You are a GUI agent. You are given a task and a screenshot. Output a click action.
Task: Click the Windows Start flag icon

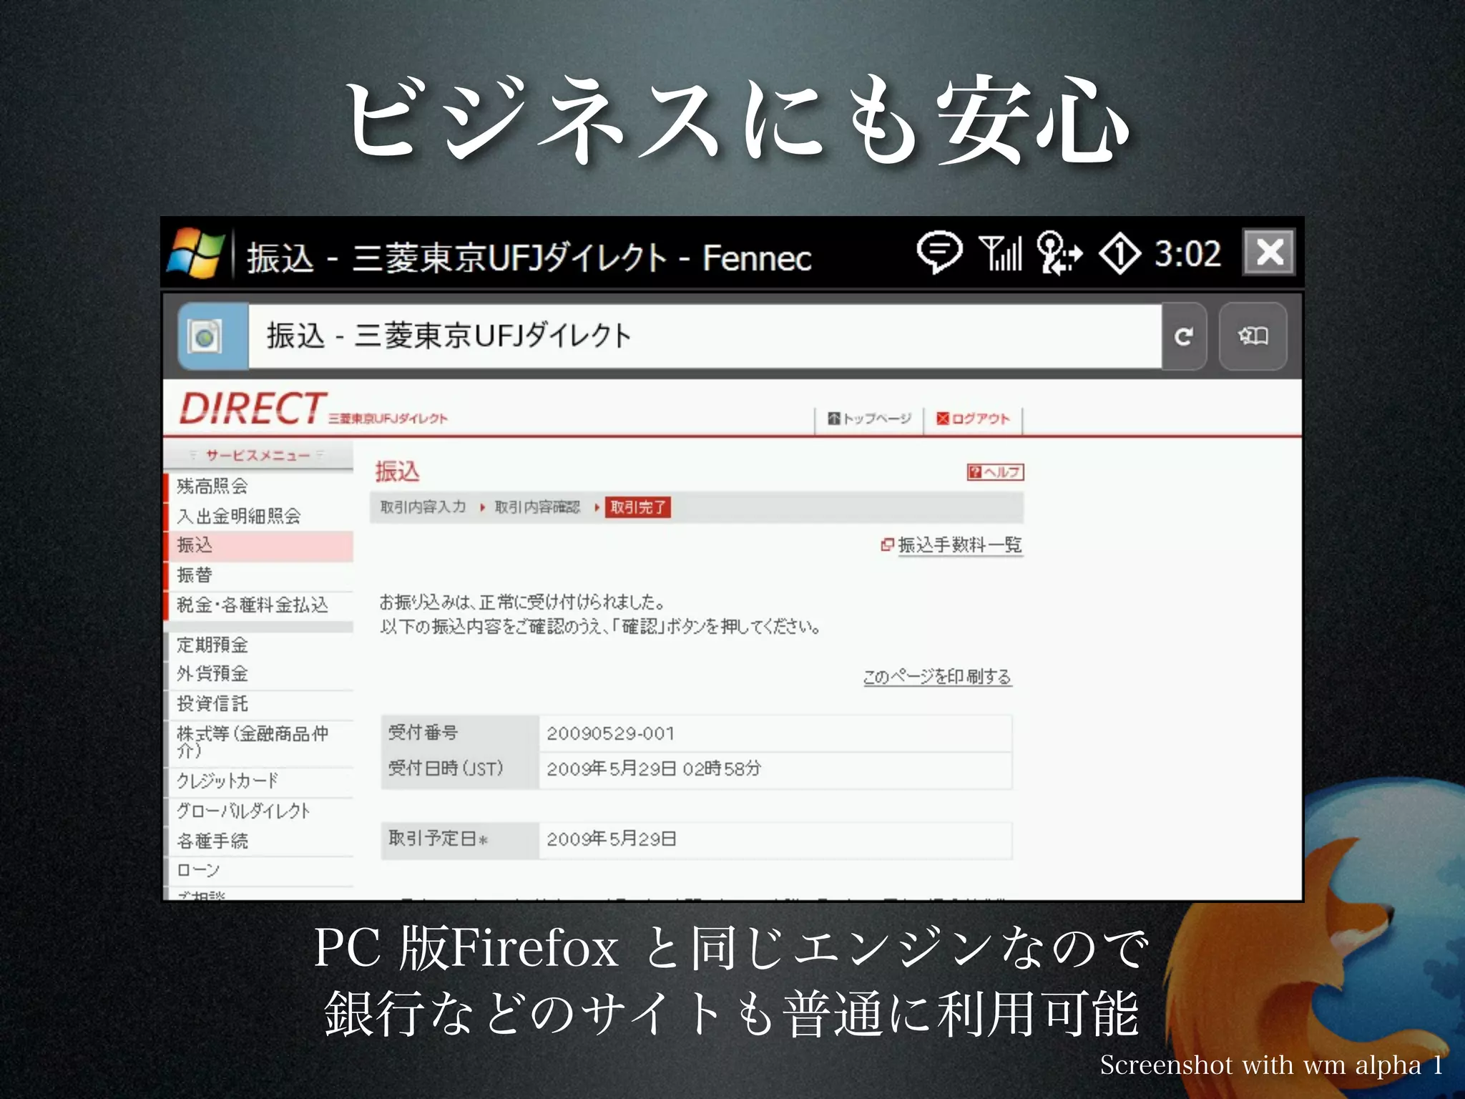195,253
